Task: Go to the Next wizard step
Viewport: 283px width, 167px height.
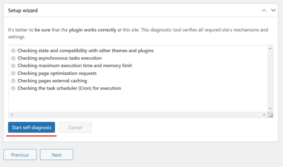Action: coord(56,155)
